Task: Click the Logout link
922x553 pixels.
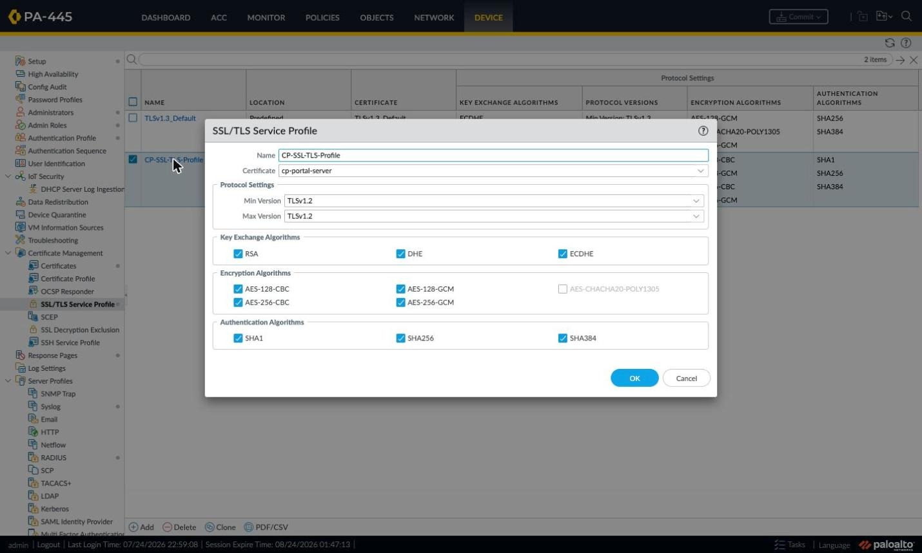Action: (x=48, y=545)
